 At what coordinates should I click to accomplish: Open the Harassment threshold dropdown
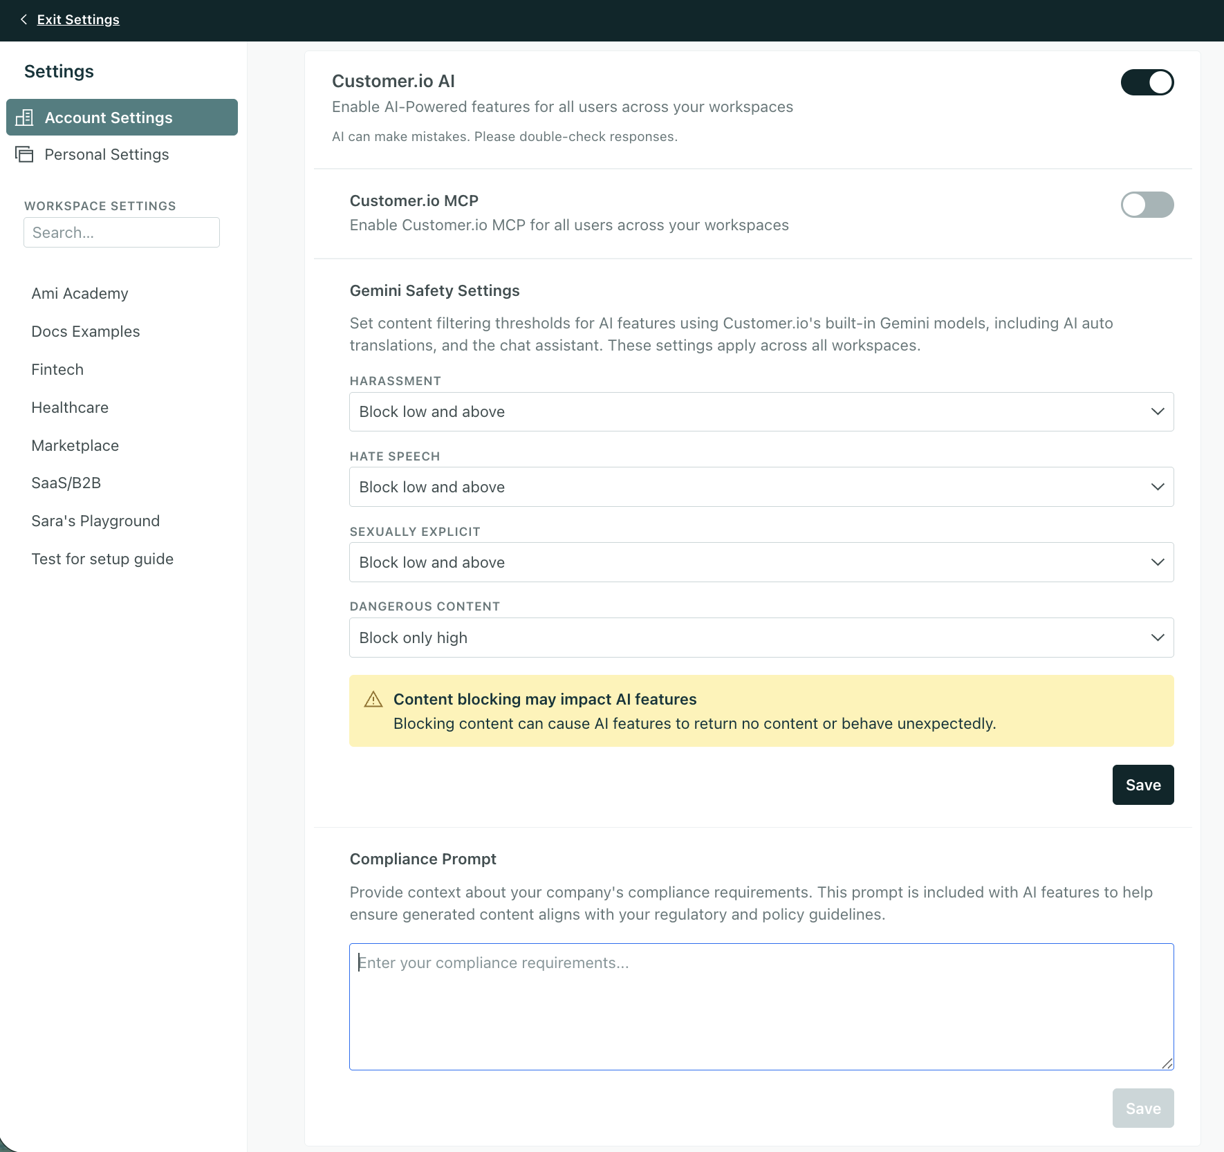[x=760, y=411]
